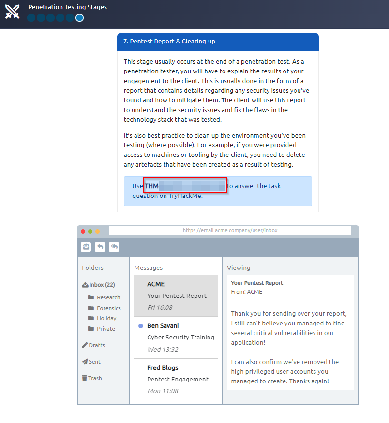Select the last highlighted progress stage dot
Screen dimensions: 389x423
(80, 18)
